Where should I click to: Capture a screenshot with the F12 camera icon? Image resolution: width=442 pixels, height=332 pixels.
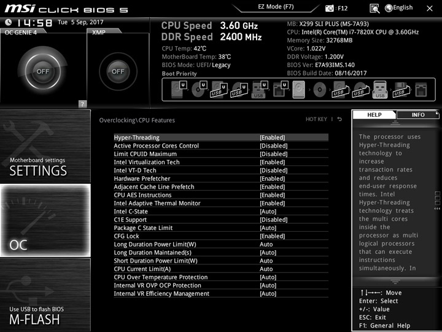(330, 8)
